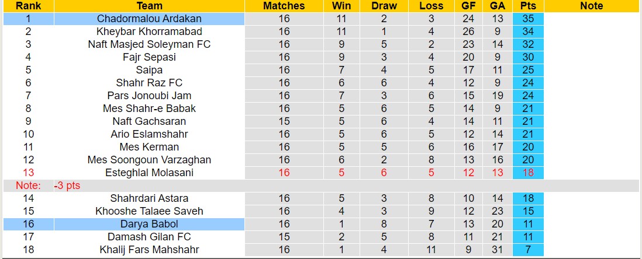Open the Darya Babol team link

pos(149,224)
